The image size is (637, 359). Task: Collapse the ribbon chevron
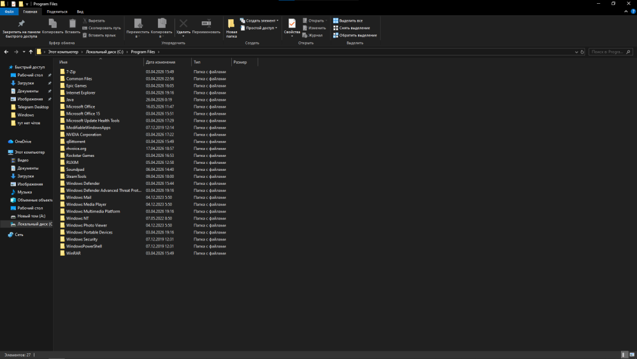626,11
